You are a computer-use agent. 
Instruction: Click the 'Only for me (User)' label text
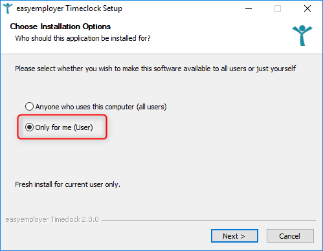(64, 127)
